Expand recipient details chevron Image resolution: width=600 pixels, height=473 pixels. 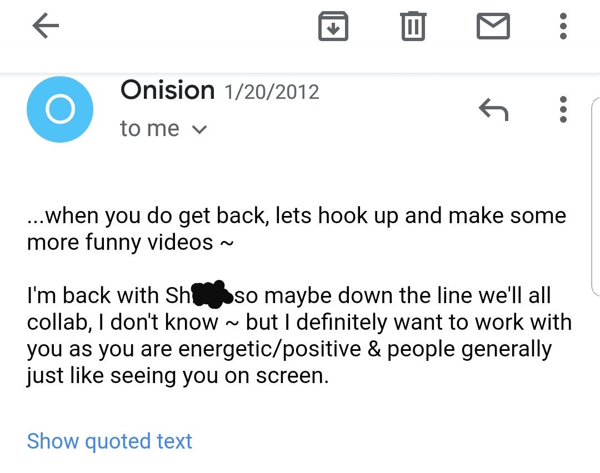(x=199, y=129)
